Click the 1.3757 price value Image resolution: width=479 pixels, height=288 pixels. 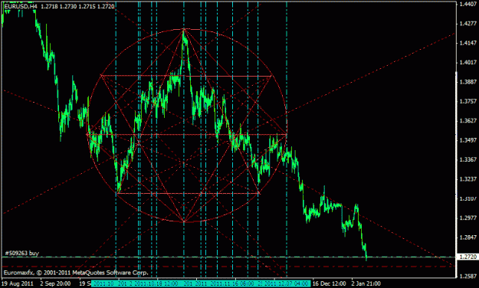(468, 101)
